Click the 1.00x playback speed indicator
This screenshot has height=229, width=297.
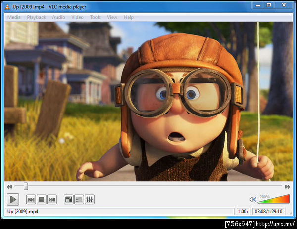[x=243, y=211]
